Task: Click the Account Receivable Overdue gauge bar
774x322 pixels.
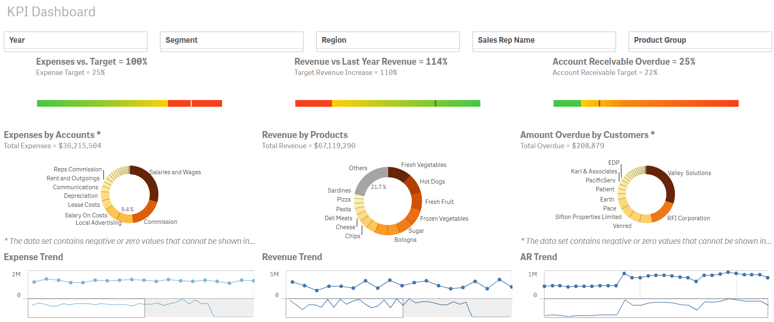Action: click(x=645, y=103)
